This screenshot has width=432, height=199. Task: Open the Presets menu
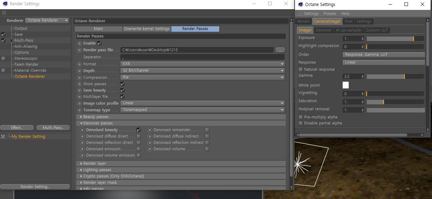(330, 13)
